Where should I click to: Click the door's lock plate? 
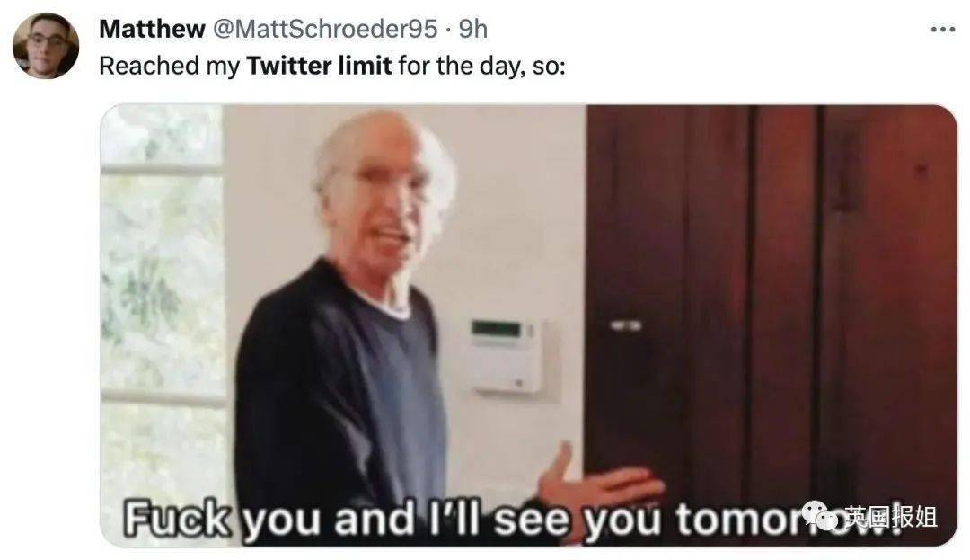[626, 324]
